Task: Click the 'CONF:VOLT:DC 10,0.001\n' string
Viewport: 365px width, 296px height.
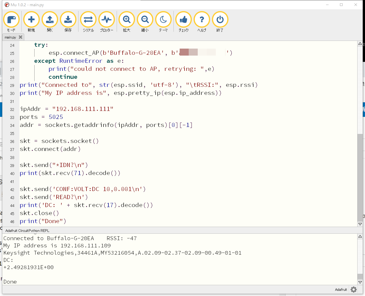Action: 97,189
